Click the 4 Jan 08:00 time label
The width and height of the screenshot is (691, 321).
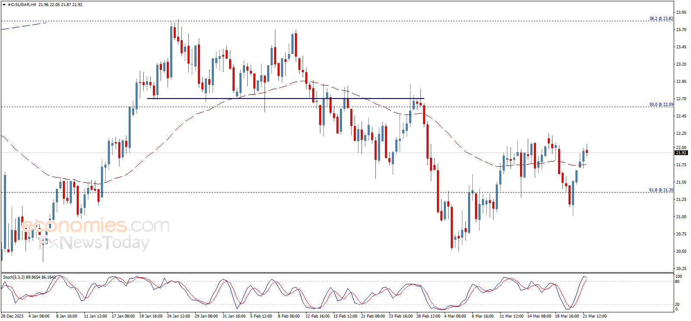(39, 316)
